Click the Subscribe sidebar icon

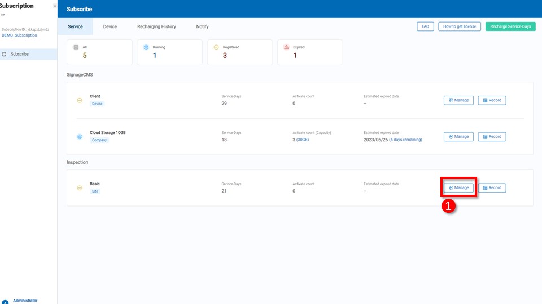pos(5,55)
